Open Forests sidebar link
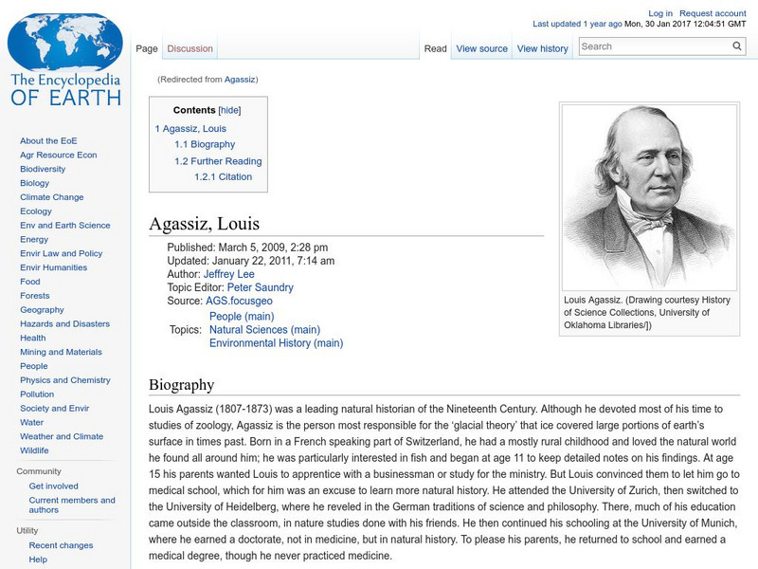The height and width of the screenshot is (569, 758). [x=35, y=295]
